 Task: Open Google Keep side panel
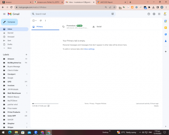coord(166,28)
